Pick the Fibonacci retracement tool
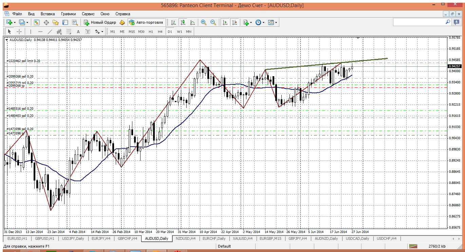The image size is (465, 252). (69, 31)
